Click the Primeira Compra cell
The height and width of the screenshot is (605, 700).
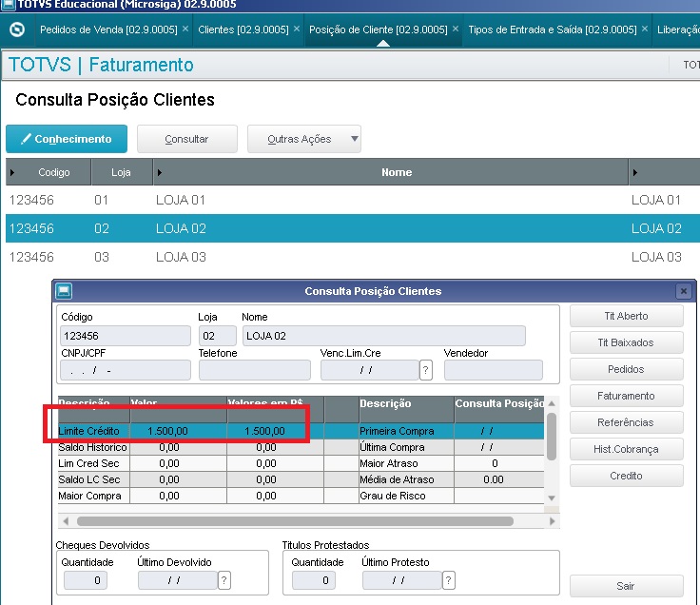[406, 431]
